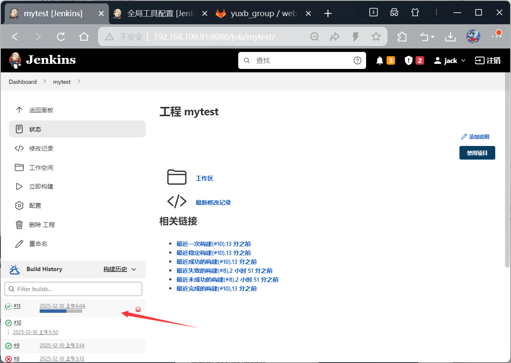511x363 pixels.
Task: Click build #9 success status icon
Action: pos(9,346)
